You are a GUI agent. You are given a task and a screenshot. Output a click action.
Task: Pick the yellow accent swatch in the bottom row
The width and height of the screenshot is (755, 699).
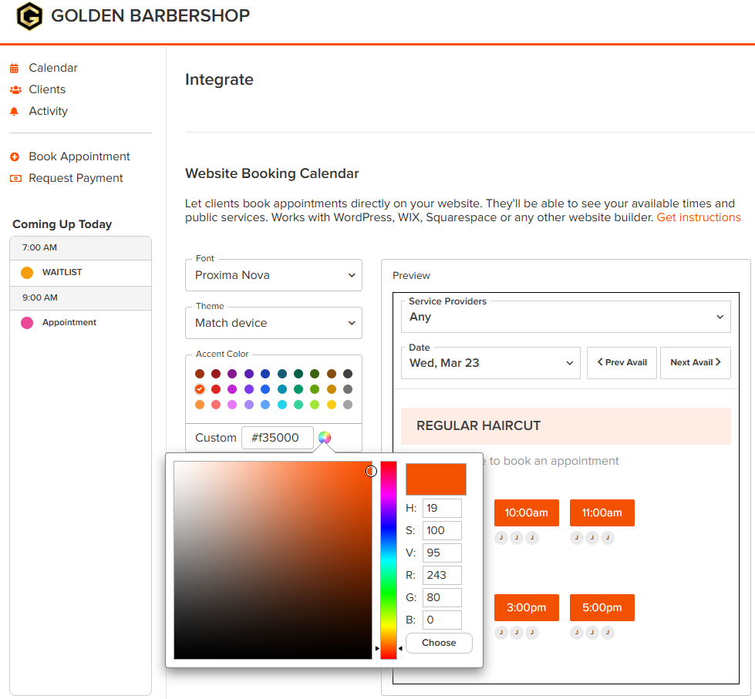(x=332, y=405)
